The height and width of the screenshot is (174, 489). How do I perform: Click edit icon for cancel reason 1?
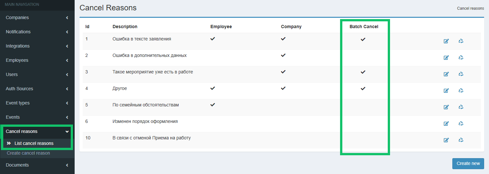coord(446,41)
